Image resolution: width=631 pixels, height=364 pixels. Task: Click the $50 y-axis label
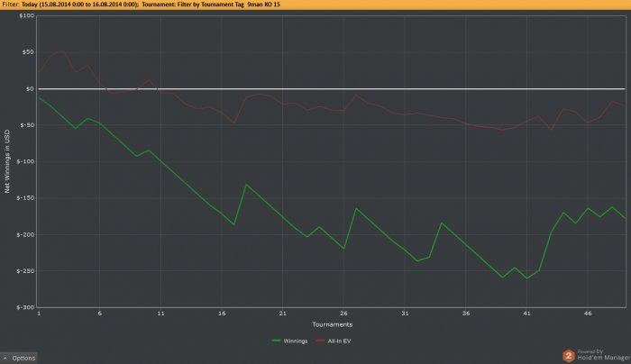pos(30,52)
